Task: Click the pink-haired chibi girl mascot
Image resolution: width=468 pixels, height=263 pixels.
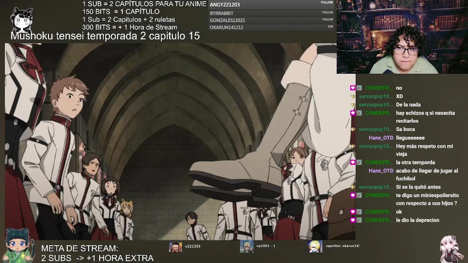Action: (x=449, y=249)
